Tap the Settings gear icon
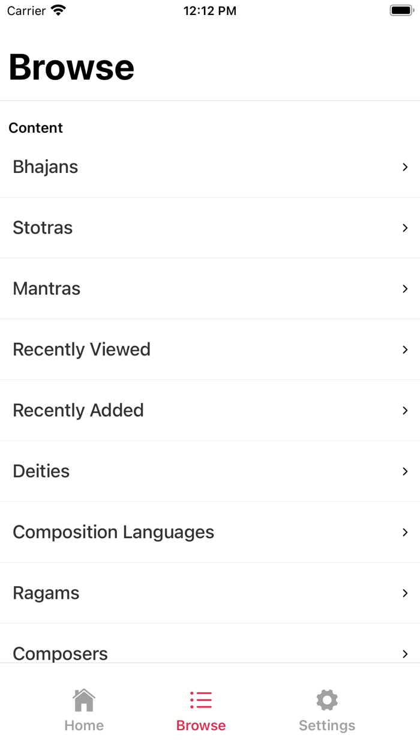This screenshot has width=420, height=747. pos(327,700)
